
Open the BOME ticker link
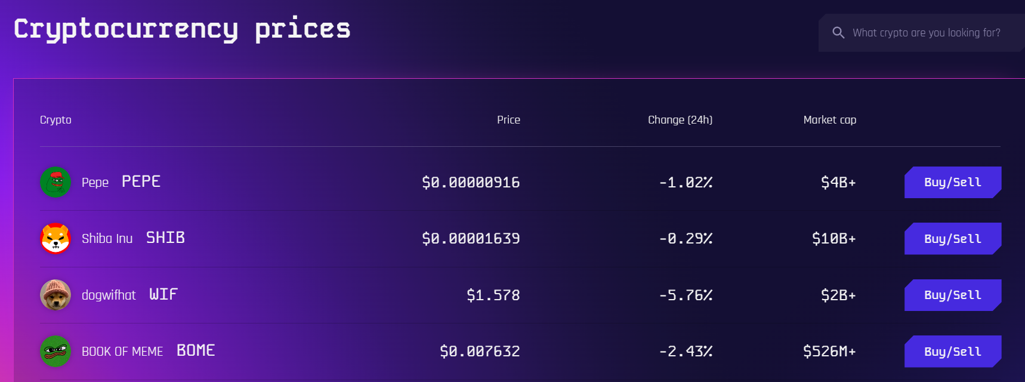[x=196, y=350]
